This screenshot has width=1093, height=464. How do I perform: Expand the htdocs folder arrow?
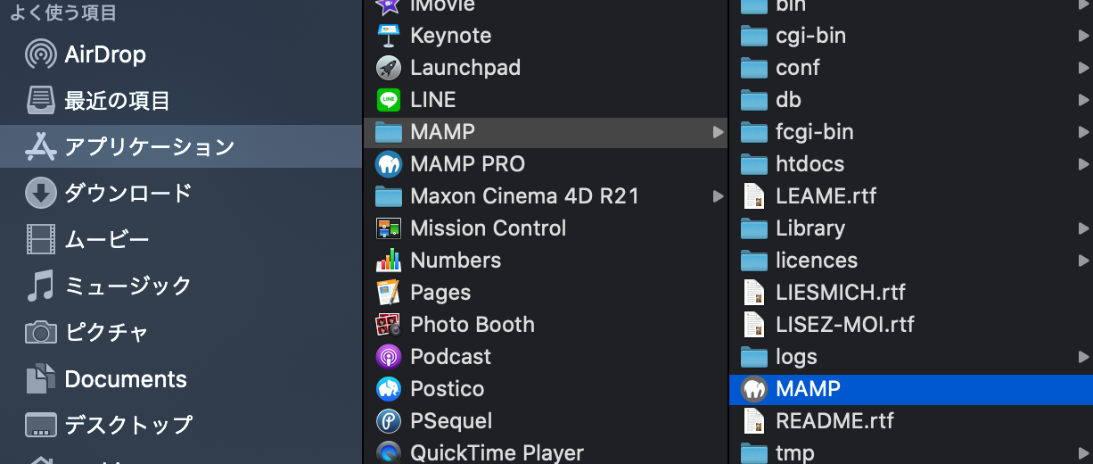[1083, 164]
